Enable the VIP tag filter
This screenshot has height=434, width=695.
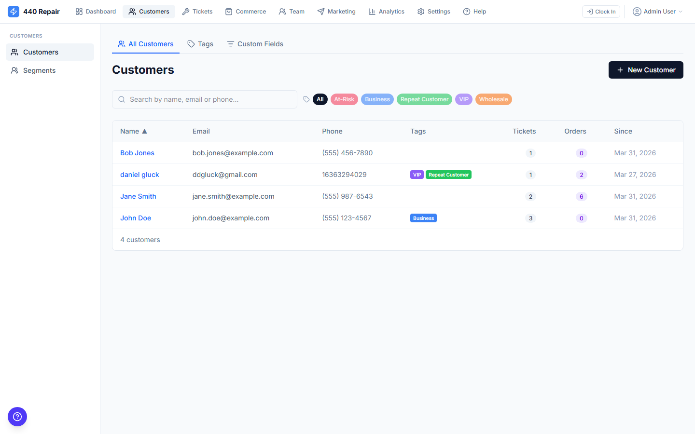click(463, 99)
